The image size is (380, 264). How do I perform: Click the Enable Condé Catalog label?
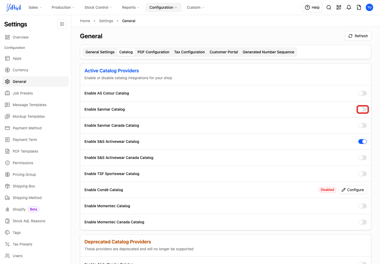point(104,190)
